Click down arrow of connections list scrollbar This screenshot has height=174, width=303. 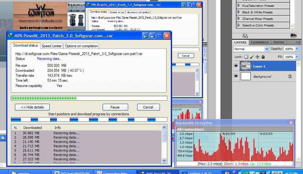(x=164, y=160)
